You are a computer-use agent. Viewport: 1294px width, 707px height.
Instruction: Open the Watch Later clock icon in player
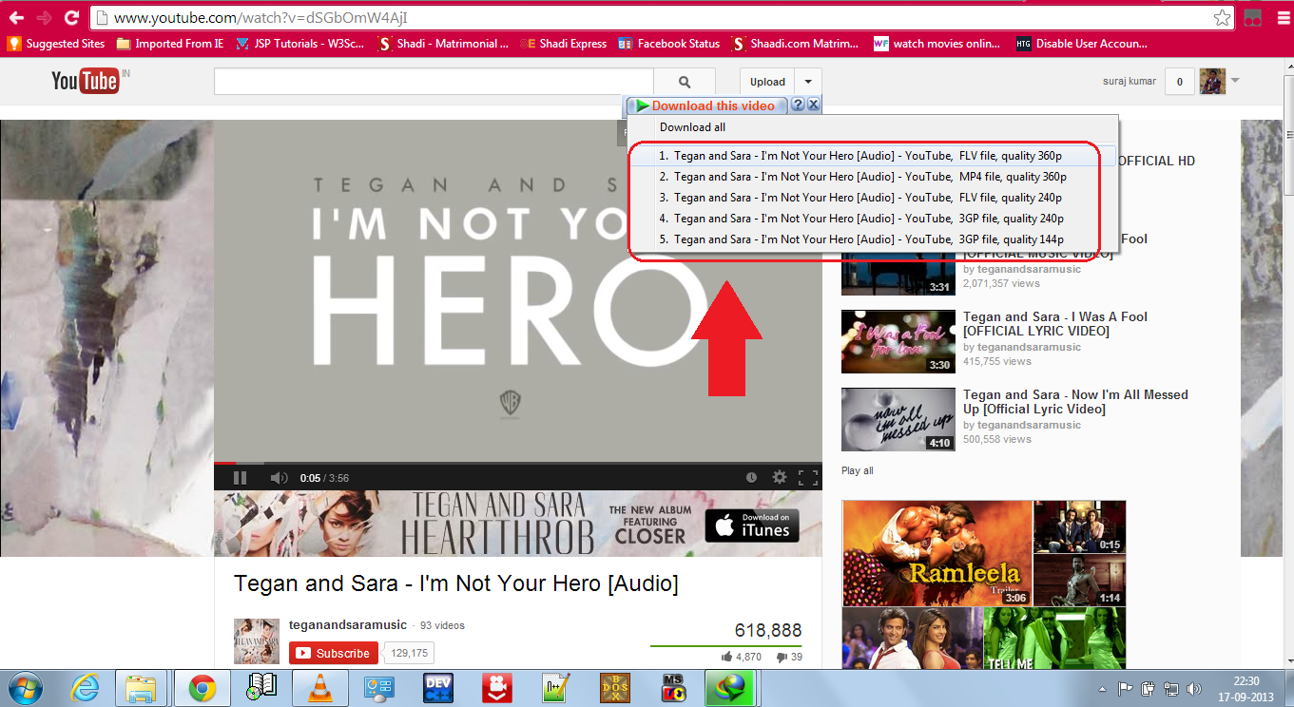click(x=751, y=477)
